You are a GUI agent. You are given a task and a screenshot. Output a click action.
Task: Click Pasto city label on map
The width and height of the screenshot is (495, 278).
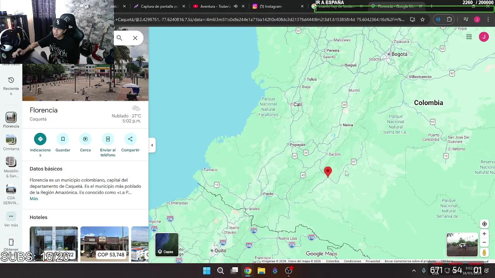coord(268,194)
